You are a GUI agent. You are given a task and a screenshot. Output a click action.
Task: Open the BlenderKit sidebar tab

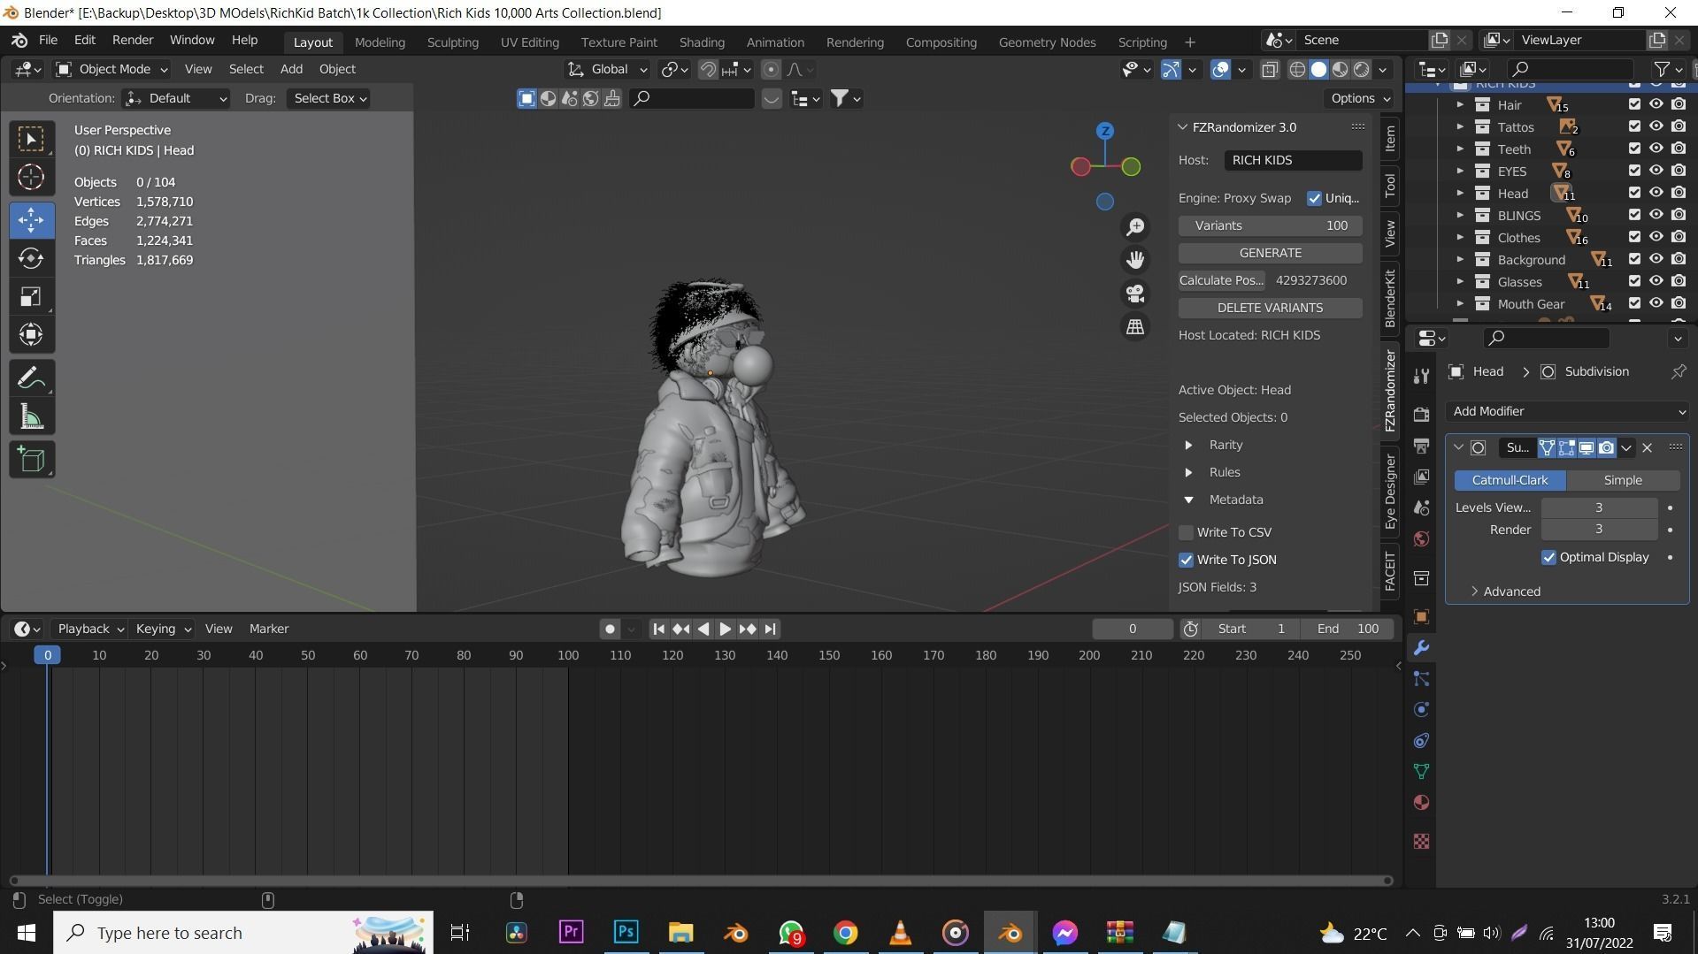(x=1390, y=298)
